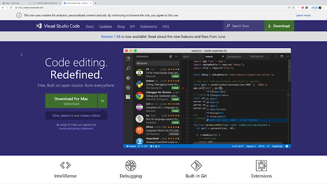Click the TypeScript status bar entry
The image size is (327, 184).
click(277, 146)
